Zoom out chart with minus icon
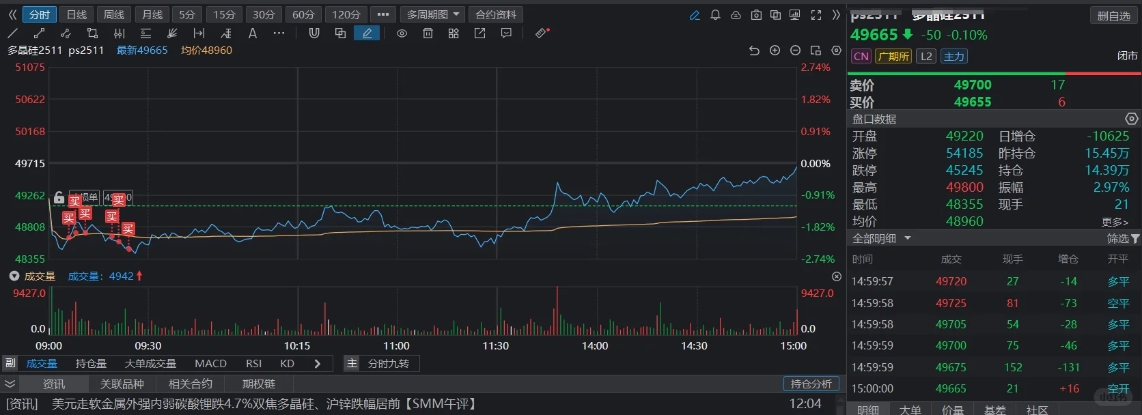Image resolution: width=1142 pixels, height=415 pixels. pyautogui.click(x=795, y=51)
